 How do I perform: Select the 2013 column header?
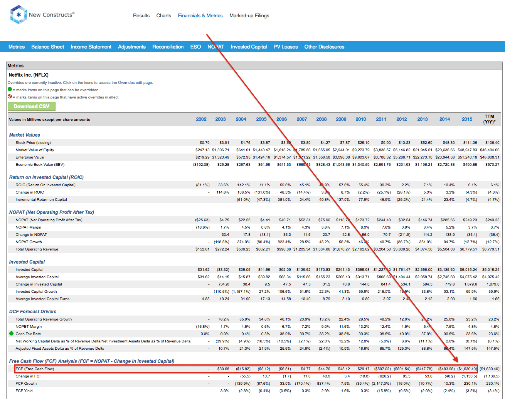pos(423,119)
